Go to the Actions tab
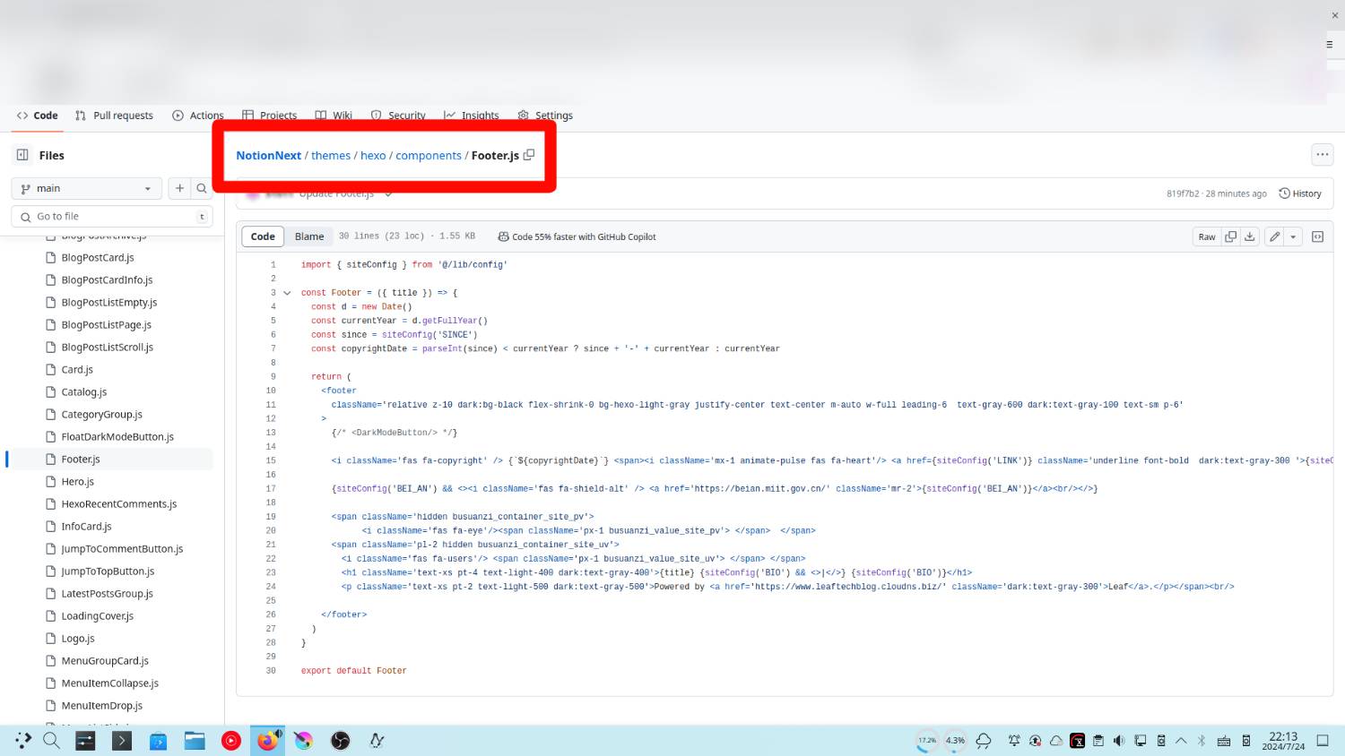Viewport: 1345px width, 756px height. (x=198, y=116)
